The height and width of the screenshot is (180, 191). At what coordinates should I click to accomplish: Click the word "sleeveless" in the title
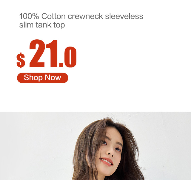124,16
